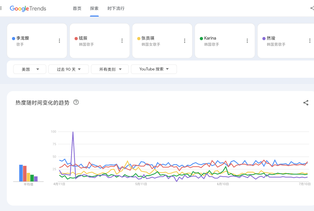The height and width of the screenshot is (211, 314).
Task: Click the yellow average bar in chart
Action: coord(28,177)
